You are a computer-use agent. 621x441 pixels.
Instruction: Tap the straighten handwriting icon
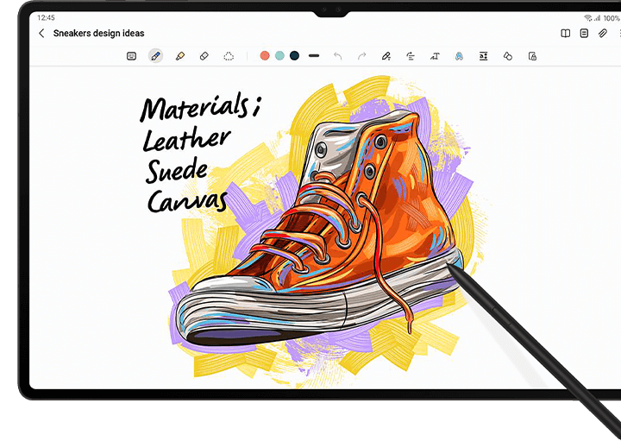[435, 56]
